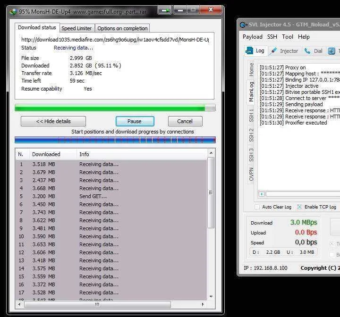The height and width of the screenshot is (317, 340).
Task: Pause the download
Action: (135, 121)
